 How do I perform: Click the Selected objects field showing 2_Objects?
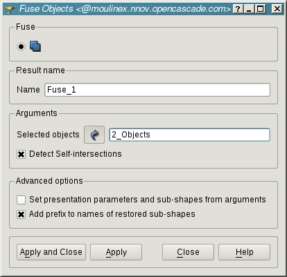189,135
